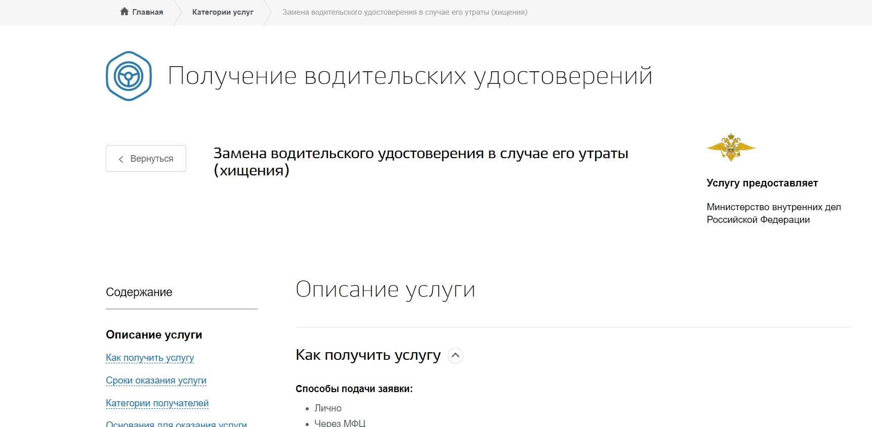Click the 'Как получить услугу' section heading

point(368,355)
